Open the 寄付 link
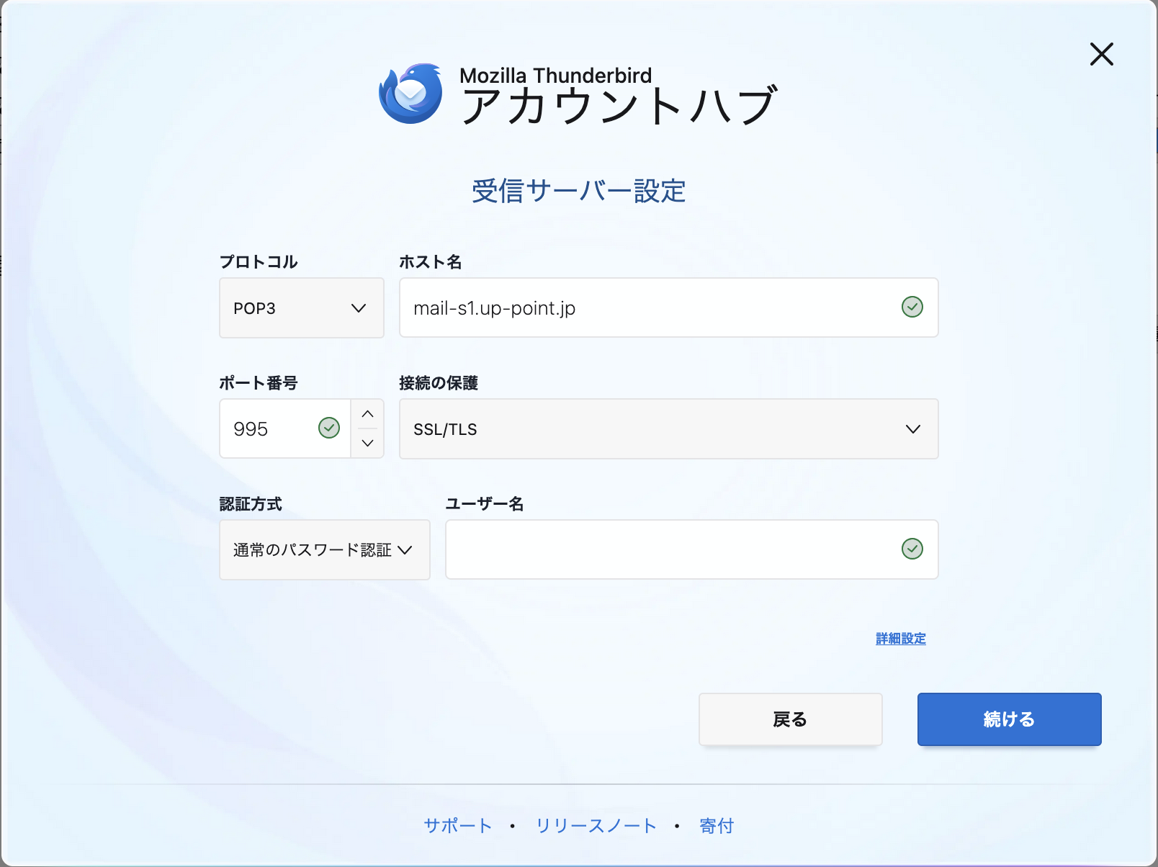 click(x=717, y=826)
